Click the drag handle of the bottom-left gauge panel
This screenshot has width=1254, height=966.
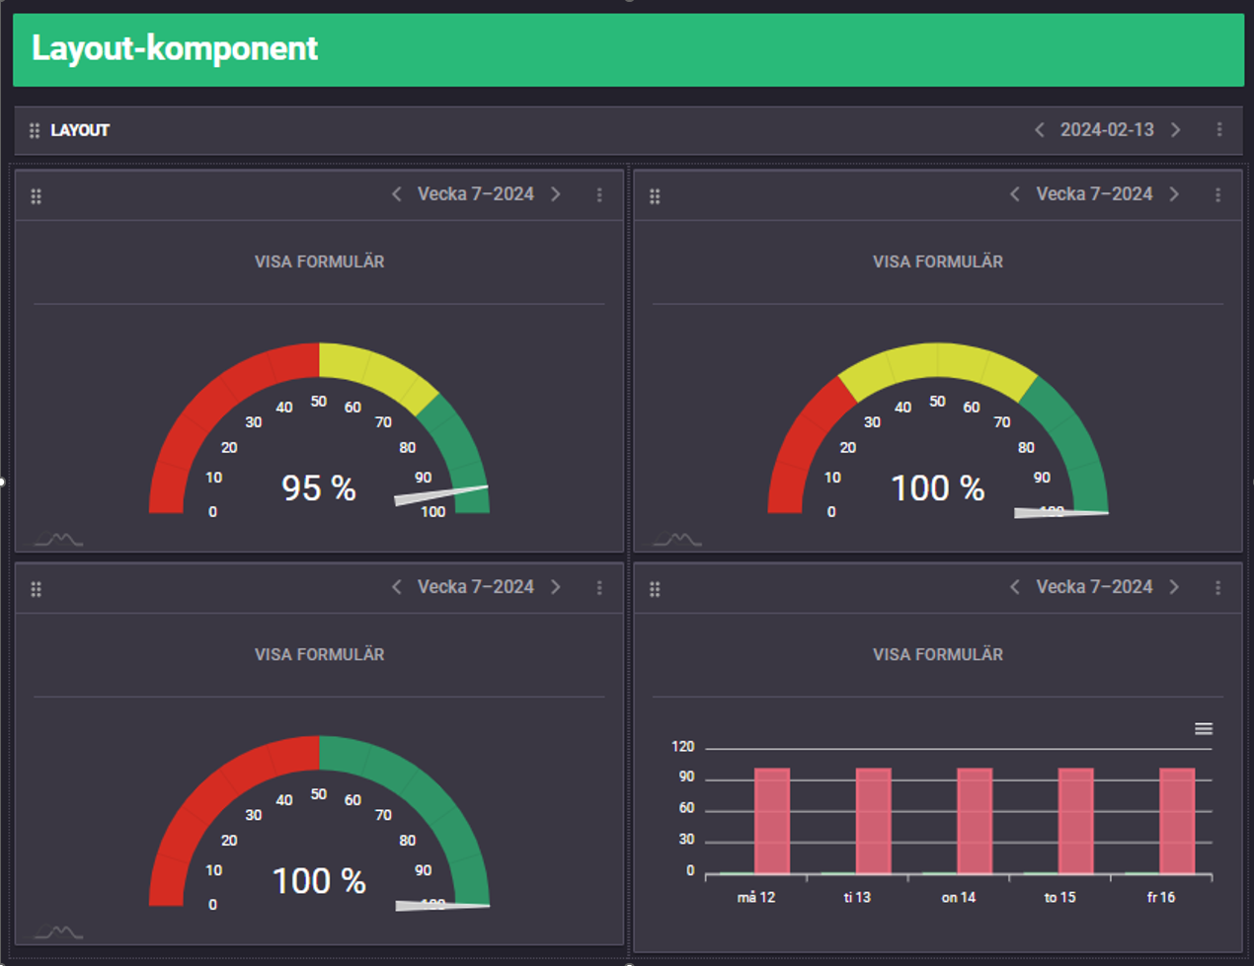pos(37,589)
